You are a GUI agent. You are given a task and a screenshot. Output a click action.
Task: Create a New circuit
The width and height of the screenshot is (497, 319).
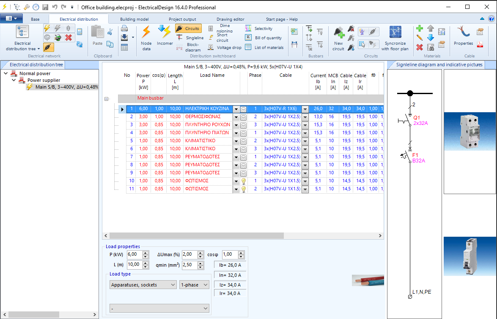(x=338, y=38)
